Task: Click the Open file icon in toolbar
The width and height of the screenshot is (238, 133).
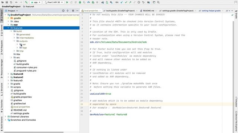Action: coord(3,3)
